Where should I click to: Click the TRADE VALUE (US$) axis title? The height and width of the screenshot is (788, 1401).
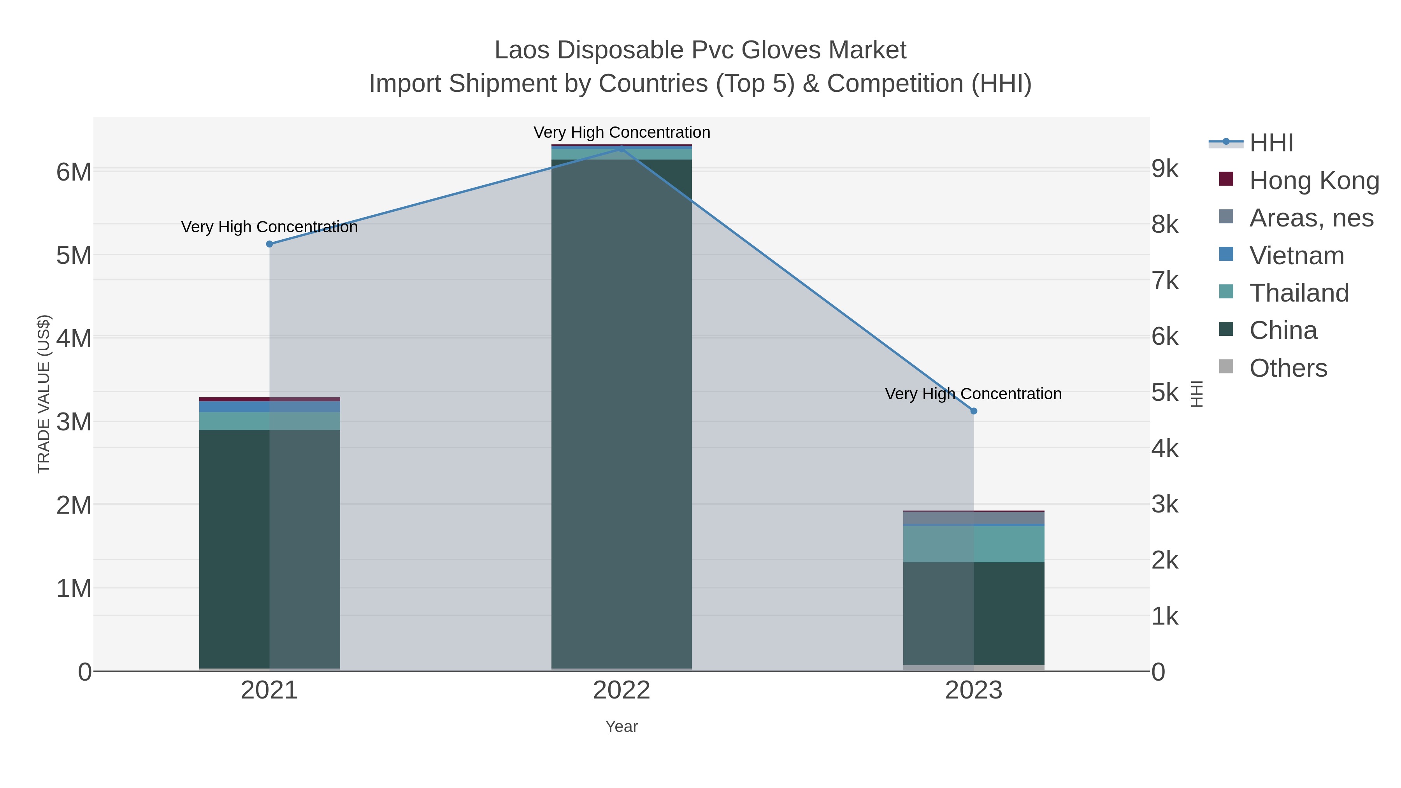point(44,394)
